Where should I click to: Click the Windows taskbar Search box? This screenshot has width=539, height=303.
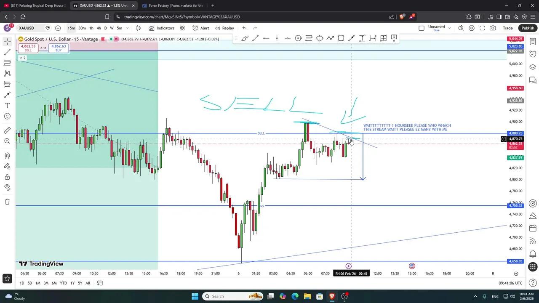[x=233, y=296]
